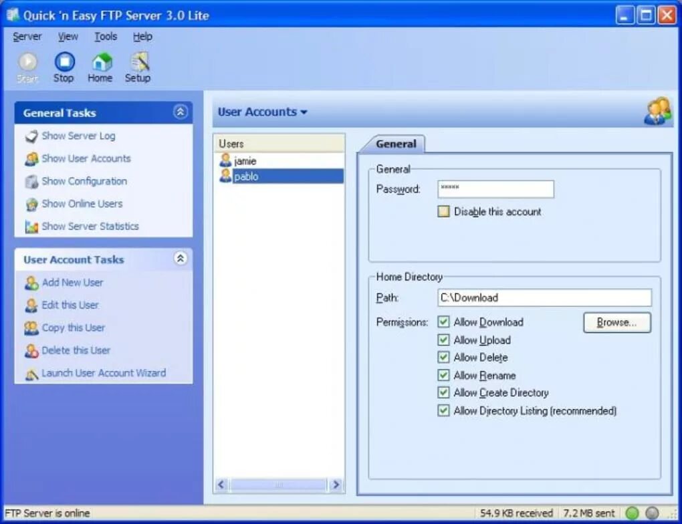
Task: Click Launch User Account Wizard link
Action: point(104,373)
